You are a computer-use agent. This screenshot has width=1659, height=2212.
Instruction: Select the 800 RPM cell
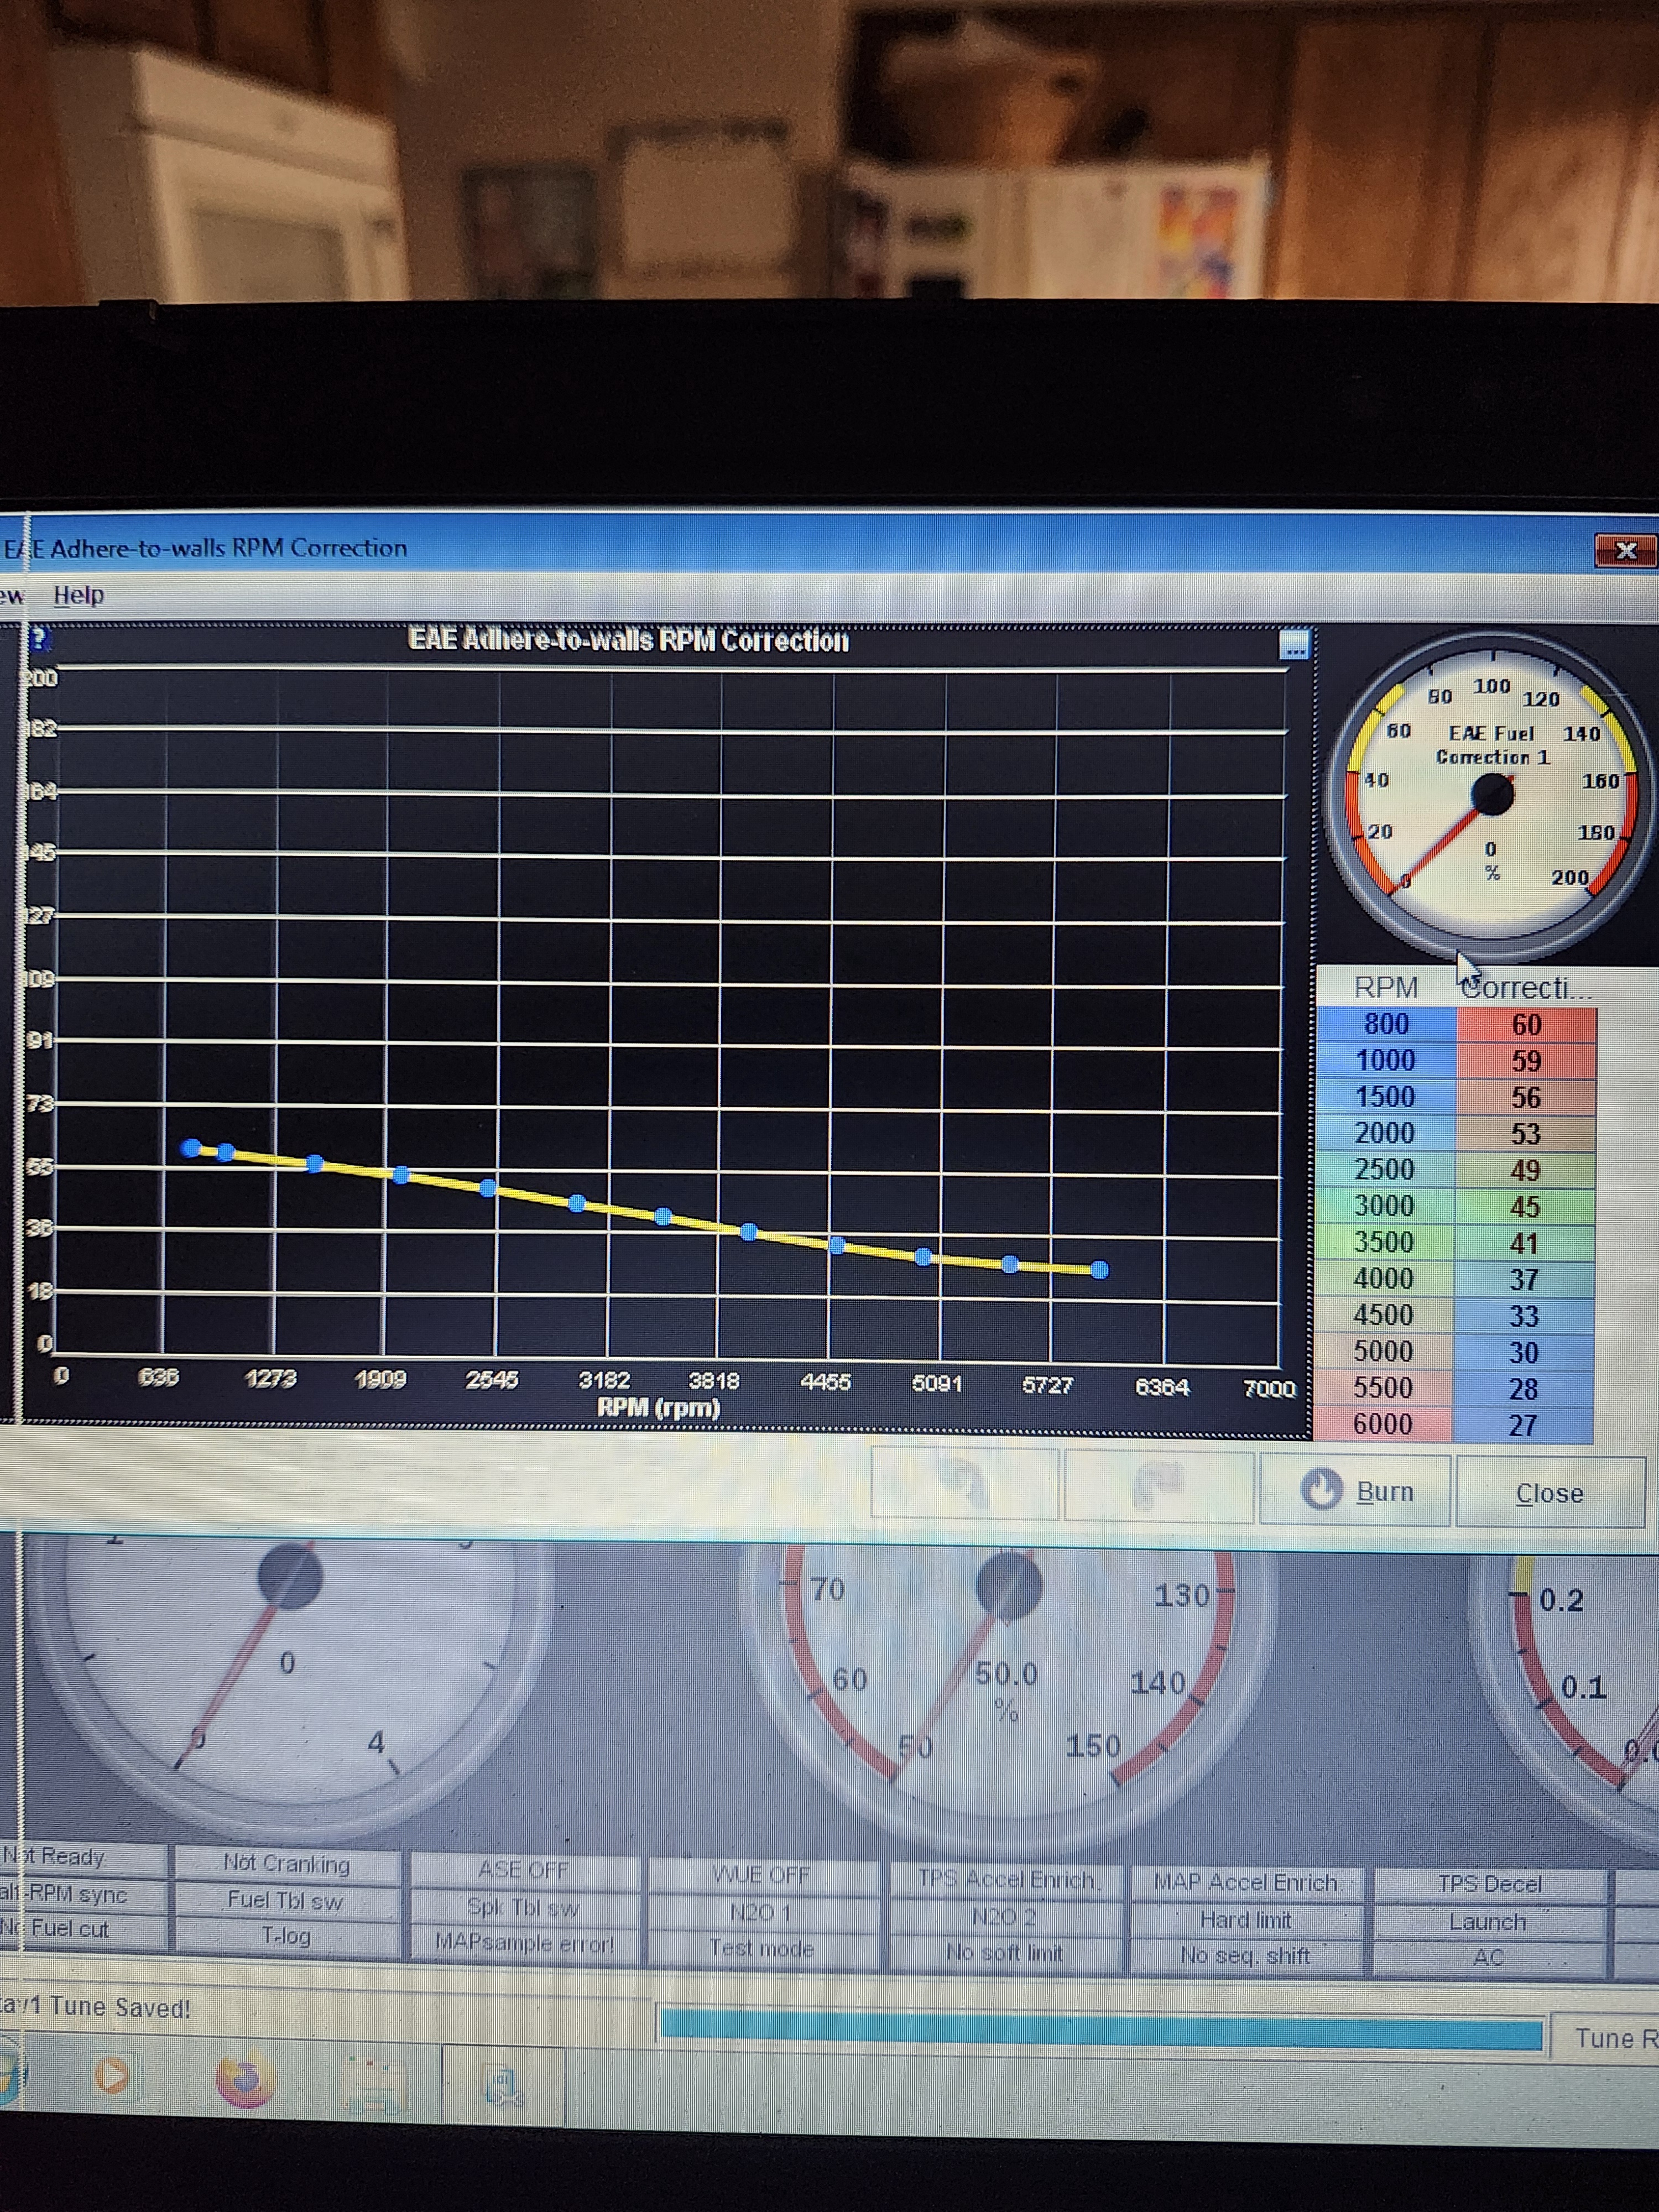[1386, 1024]
